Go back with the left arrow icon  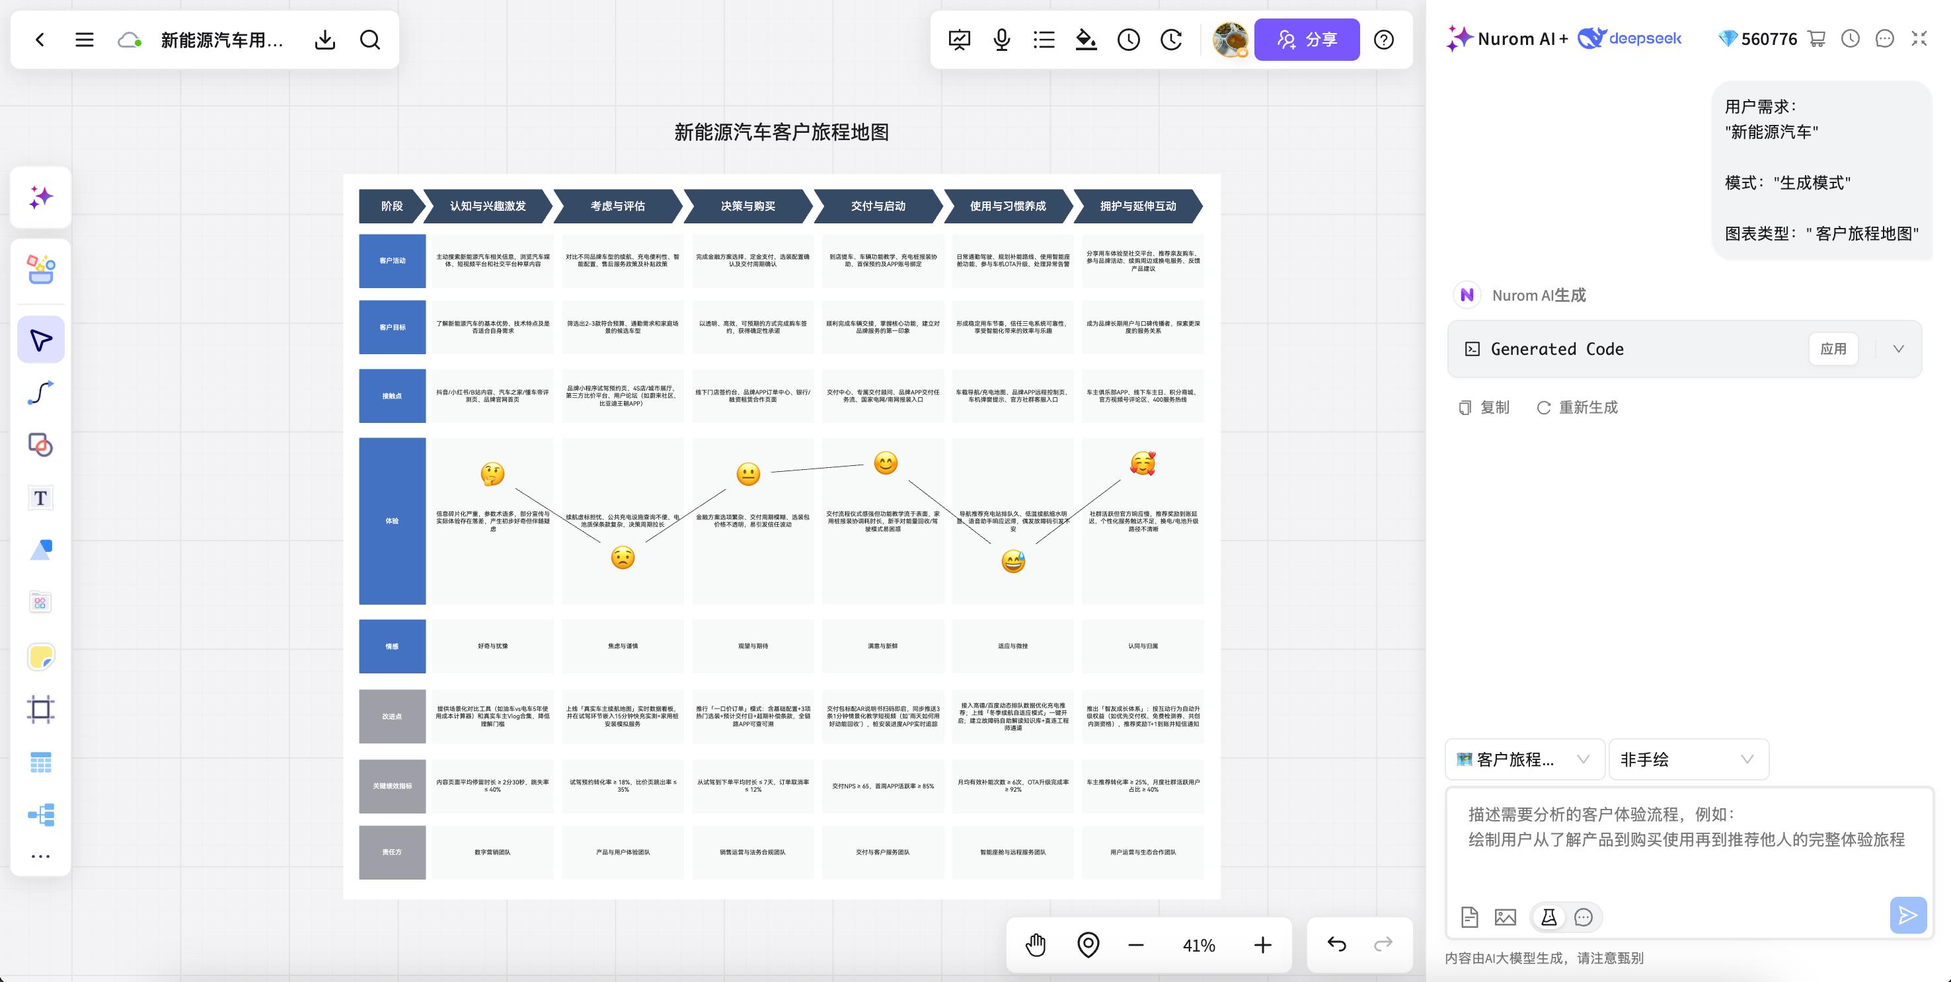40,40
